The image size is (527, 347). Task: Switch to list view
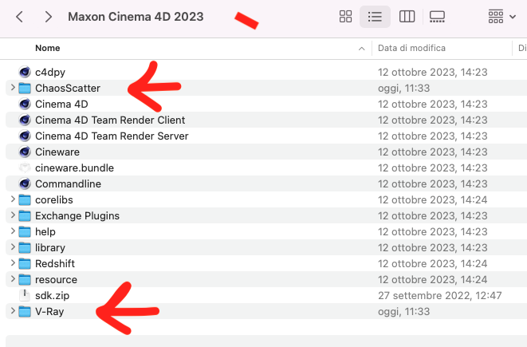pos(375,17)
